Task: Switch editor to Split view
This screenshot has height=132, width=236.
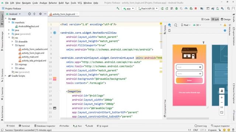Action: tap(215, 19)
